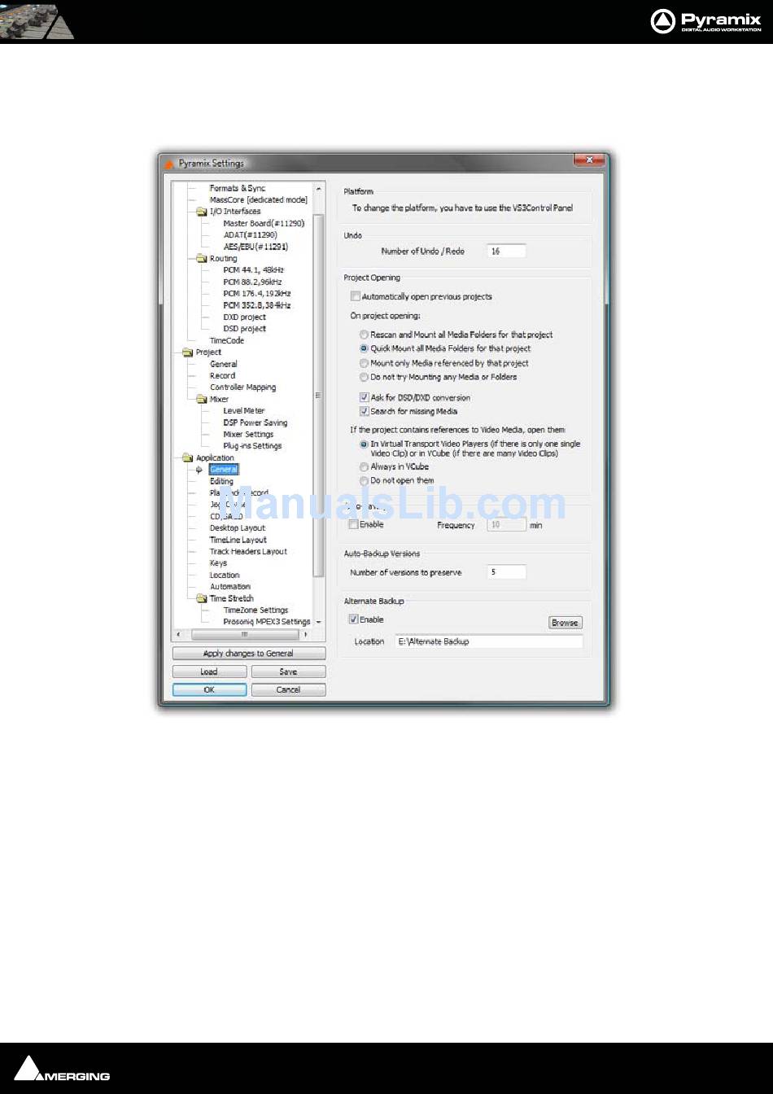
Task: Open MassCore [dedicated mode] page
Action: click(x=258, y=199)
